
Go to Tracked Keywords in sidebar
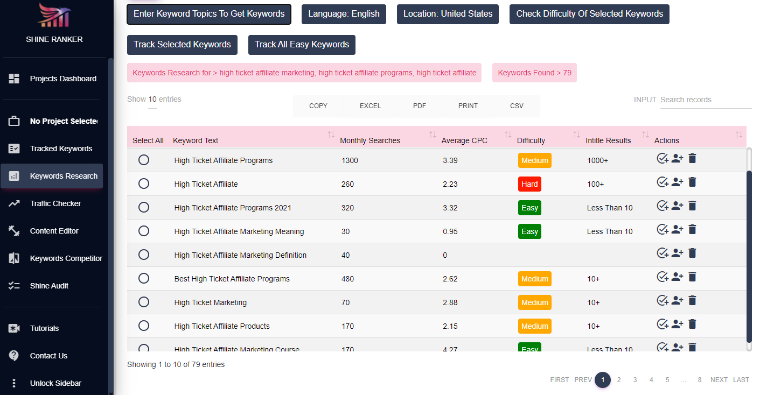(x=61, y=149)
